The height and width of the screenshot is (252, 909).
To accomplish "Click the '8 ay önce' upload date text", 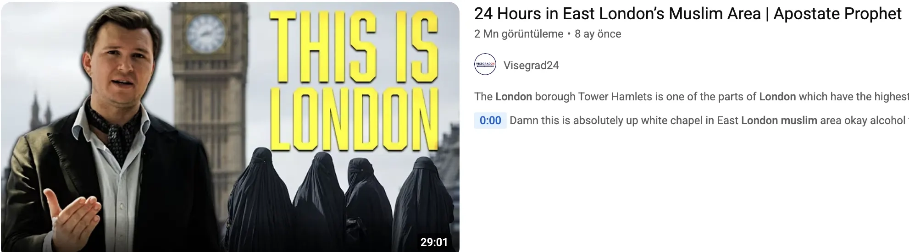I will pos(598,34).
